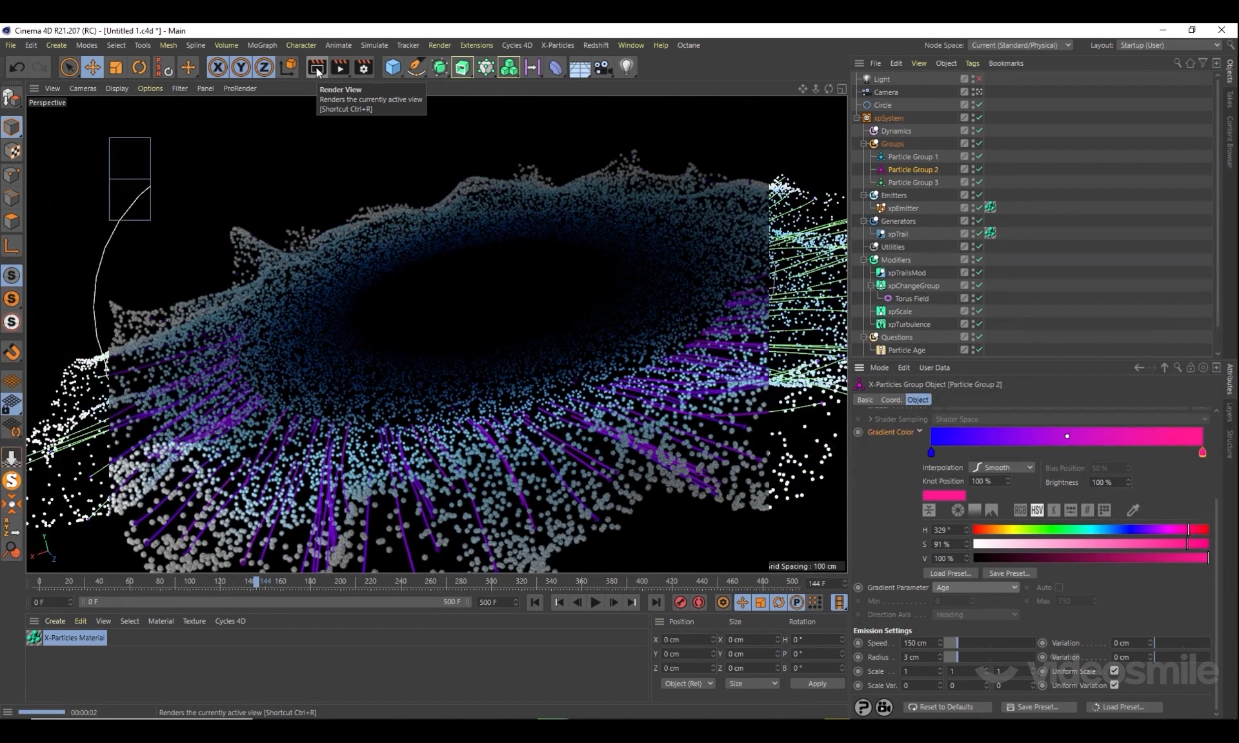1239x743 pixels.
Task: Click the pink gradient knot handle
Action: pyautogui.click(x=1202, y=453)
